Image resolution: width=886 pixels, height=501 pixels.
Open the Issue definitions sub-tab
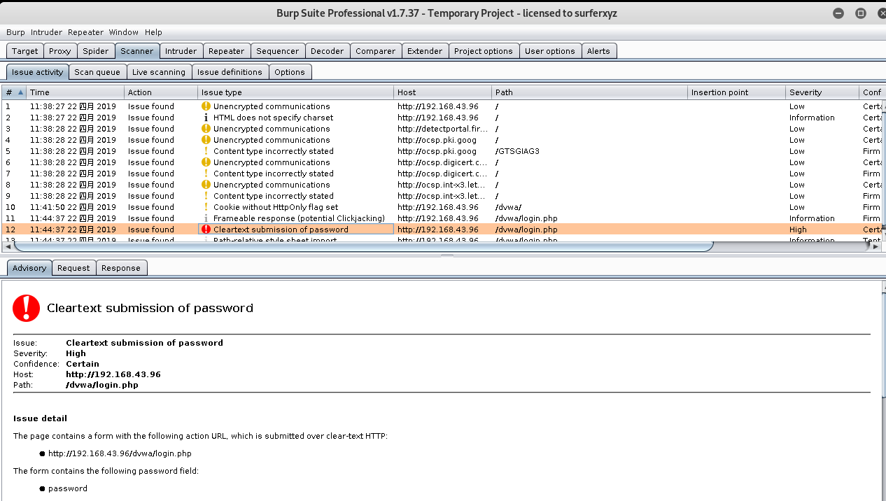coord(230,72)
